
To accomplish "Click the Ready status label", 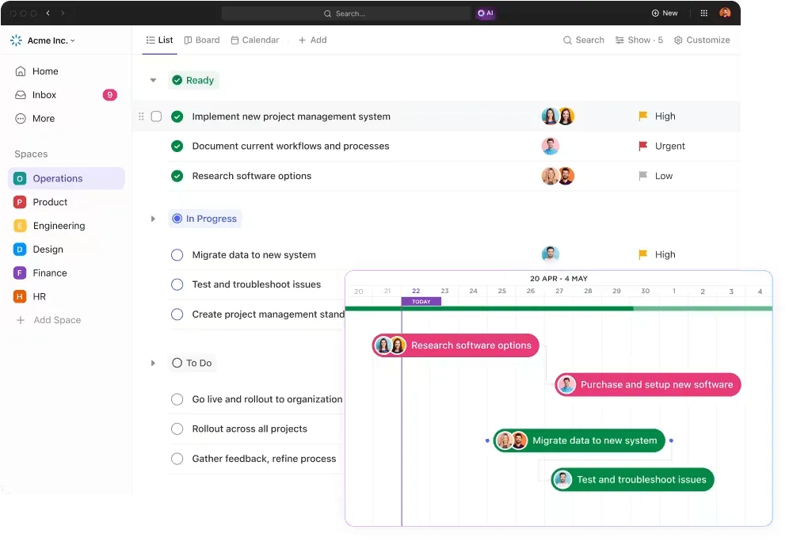I will (x=193, y=81).
